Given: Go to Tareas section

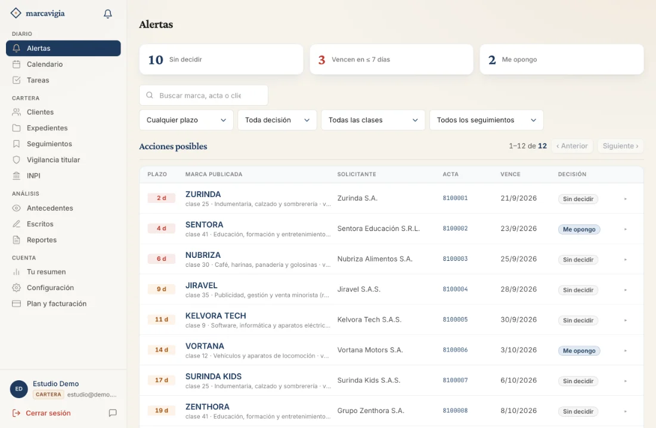Looking at the screenshot, I should coord(63,80).
